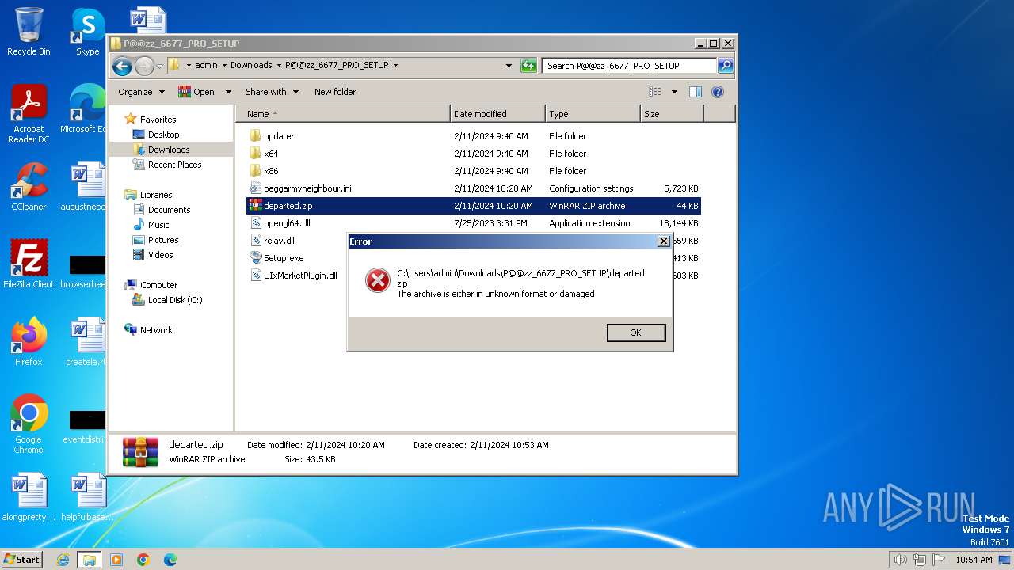The image size is (1014, 570).
Task: Click the Explorer forward arrow button
Action: click(x=144, y=66)
